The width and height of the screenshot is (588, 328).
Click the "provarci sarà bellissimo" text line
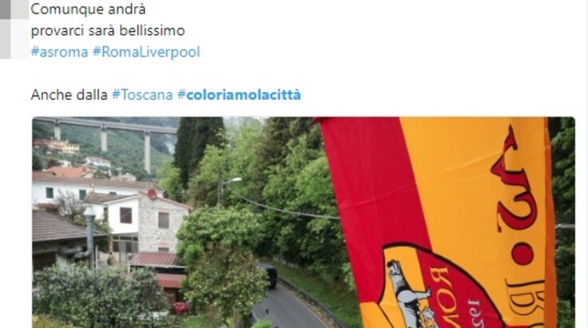[108, 30]
